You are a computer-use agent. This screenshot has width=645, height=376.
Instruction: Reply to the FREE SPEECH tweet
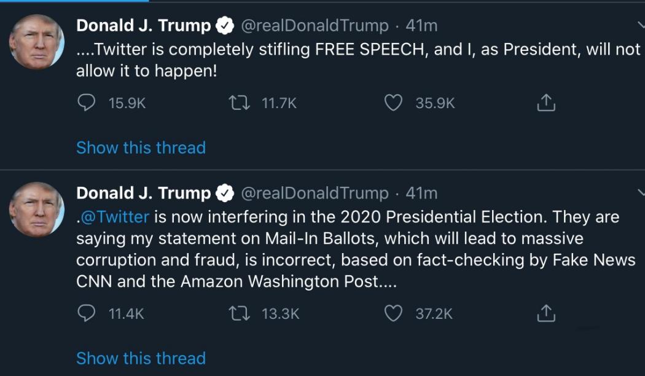click(x=87, y=103)
